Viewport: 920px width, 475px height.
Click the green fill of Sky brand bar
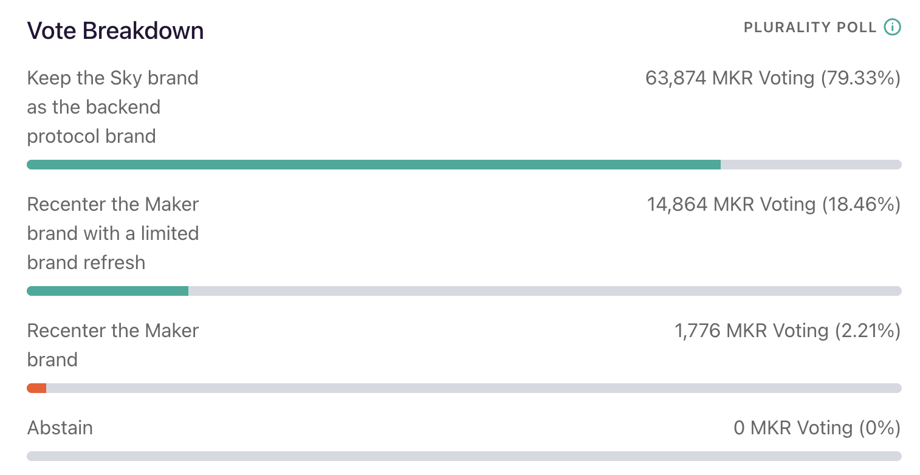click(x=373, y=165)
